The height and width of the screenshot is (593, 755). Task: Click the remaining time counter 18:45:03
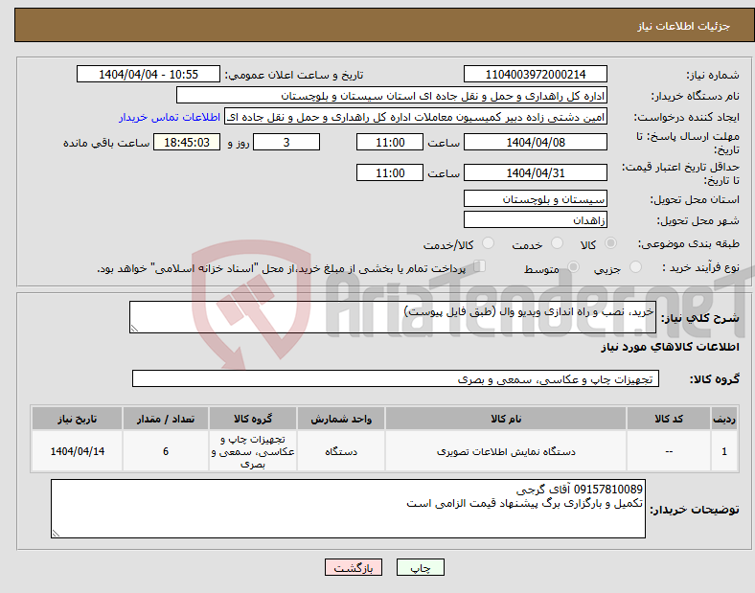point(187,142)
